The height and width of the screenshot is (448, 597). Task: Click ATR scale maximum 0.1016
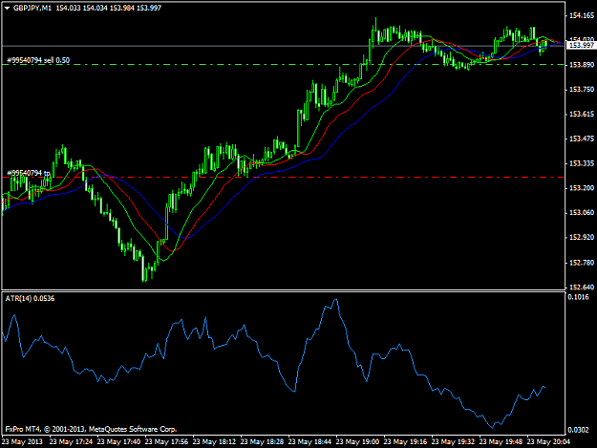[x=578, y=297]
